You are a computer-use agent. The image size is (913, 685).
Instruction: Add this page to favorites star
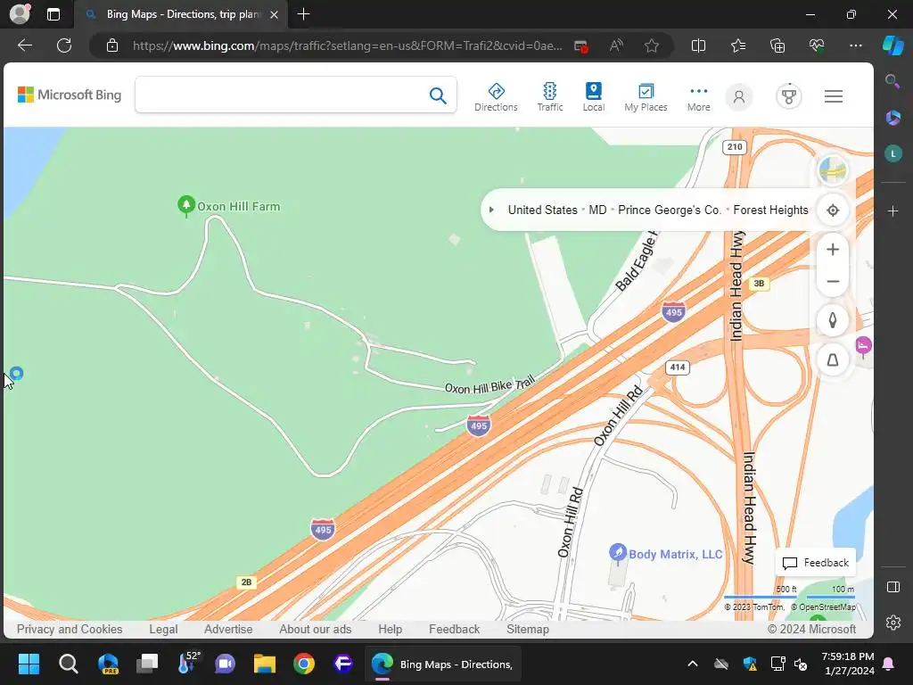[652, 45]
